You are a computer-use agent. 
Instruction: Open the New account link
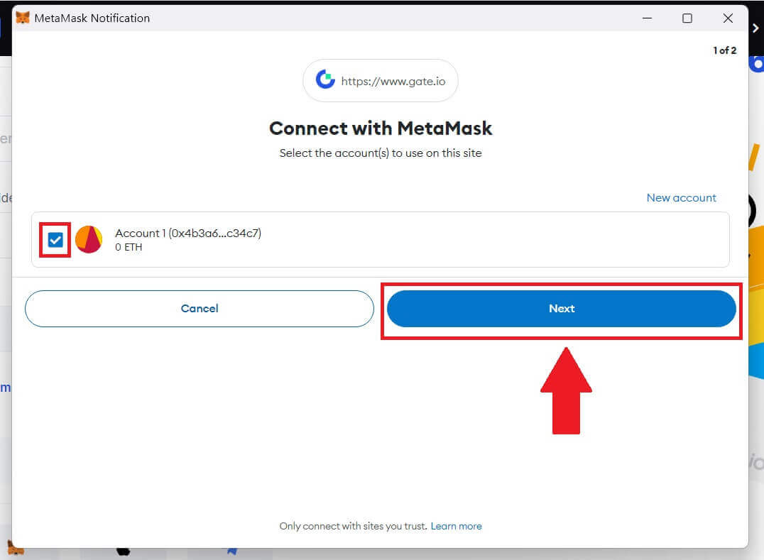(x=681, y=197)
